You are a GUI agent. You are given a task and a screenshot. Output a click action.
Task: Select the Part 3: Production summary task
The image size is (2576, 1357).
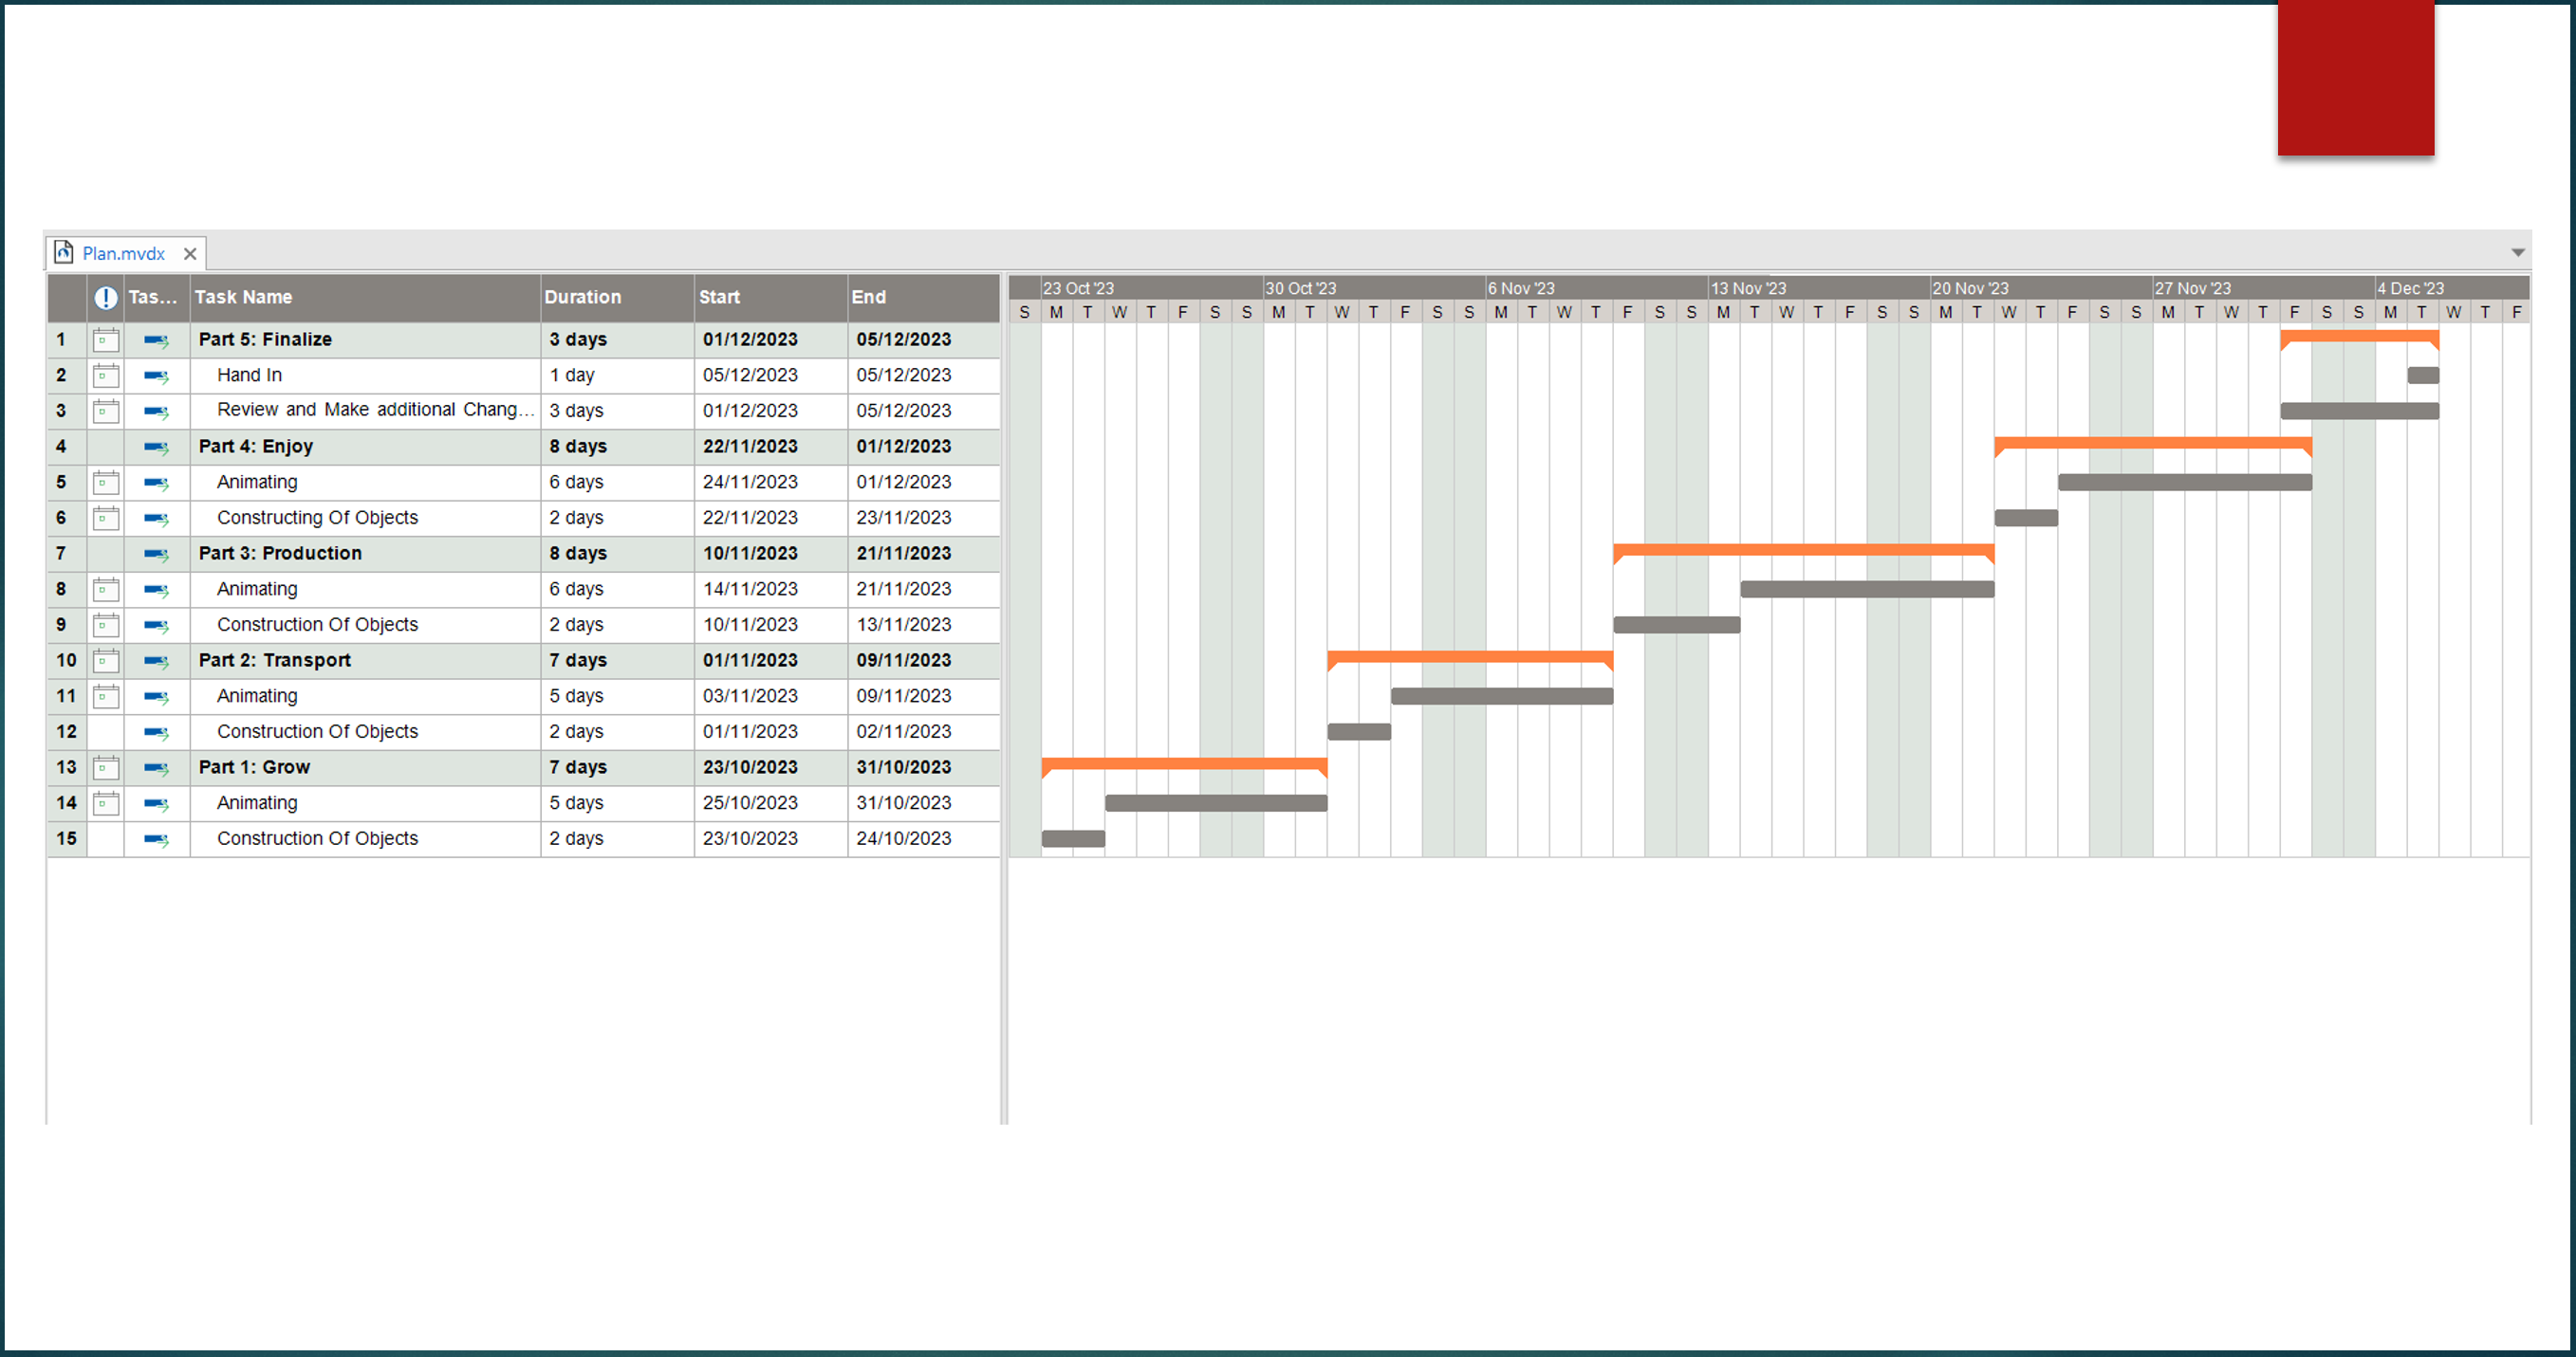(x=280, y=554)
